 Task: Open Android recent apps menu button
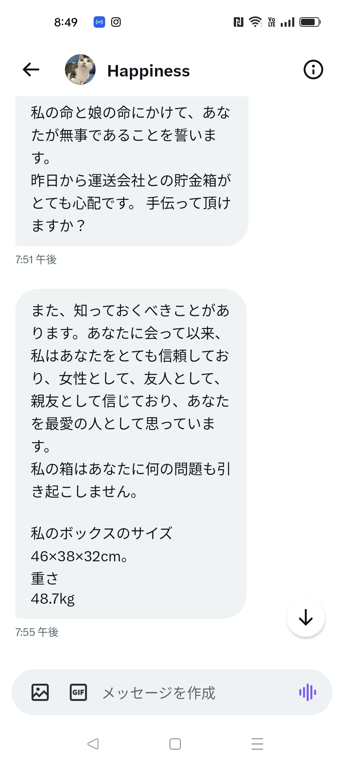click(257, 744)
